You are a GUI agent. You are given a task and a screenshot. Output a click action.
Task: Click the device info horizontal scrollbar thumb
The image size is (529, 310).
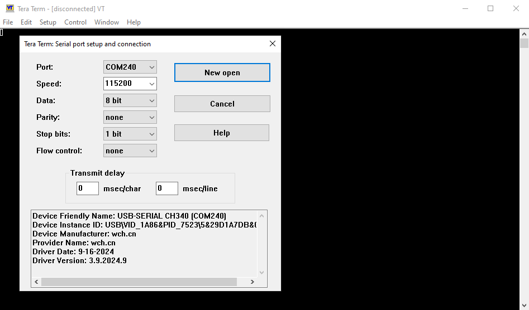pos(140,282)
